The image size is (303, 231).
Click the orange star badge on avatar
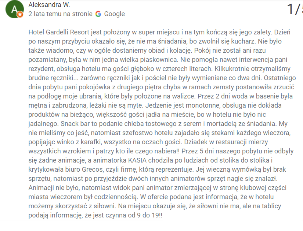(20, 14)
